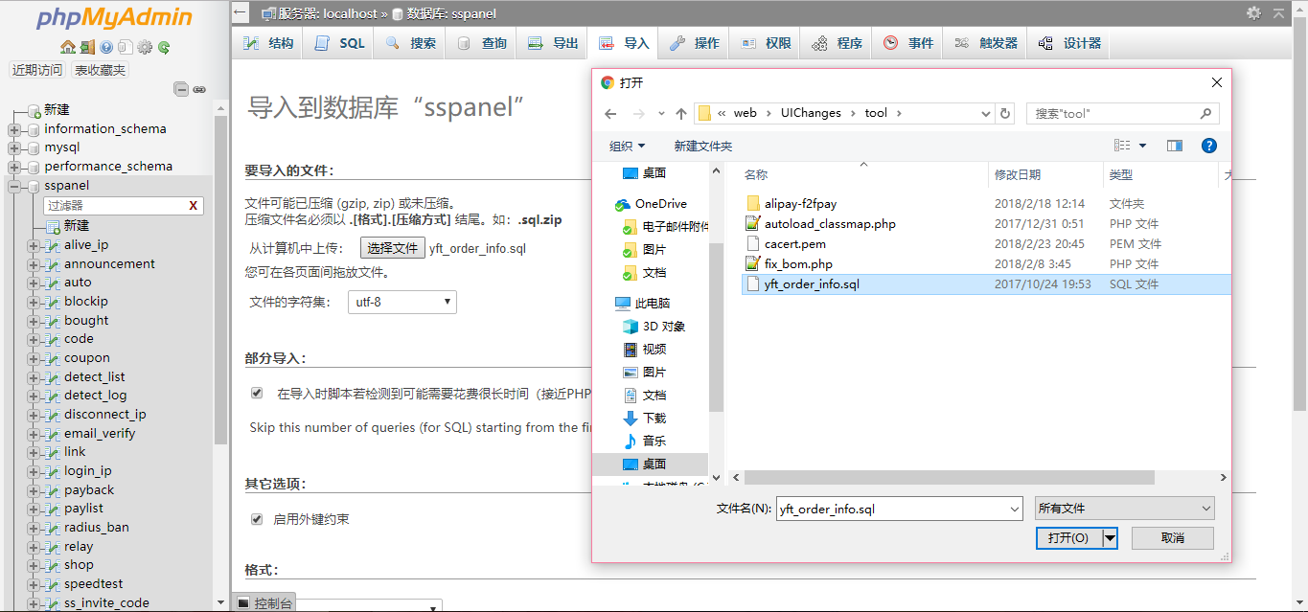Viewport: 1308px width, 612px height.
Task: Reload navigation panel green refresh icon
Action: coord(164,47)
